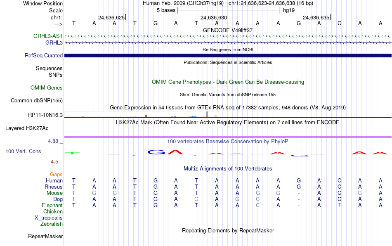Click the H3K27Ac Mark track title
The image size is (392, 246).
pyautogui.click(x=228, y=123)
